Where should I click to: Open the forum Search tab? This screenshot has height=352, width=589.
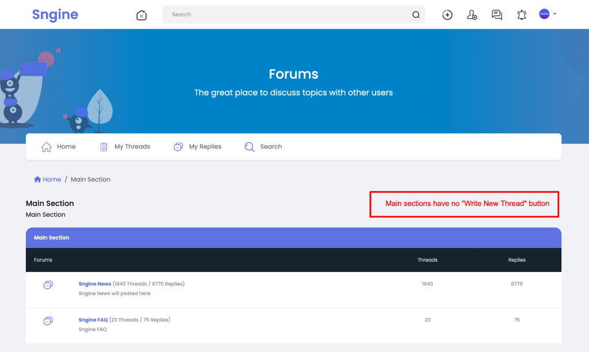263,147
